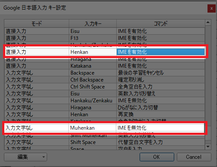Select the highlighted IMEを有効化 cell in Henkan row

[x=160, y=52]
